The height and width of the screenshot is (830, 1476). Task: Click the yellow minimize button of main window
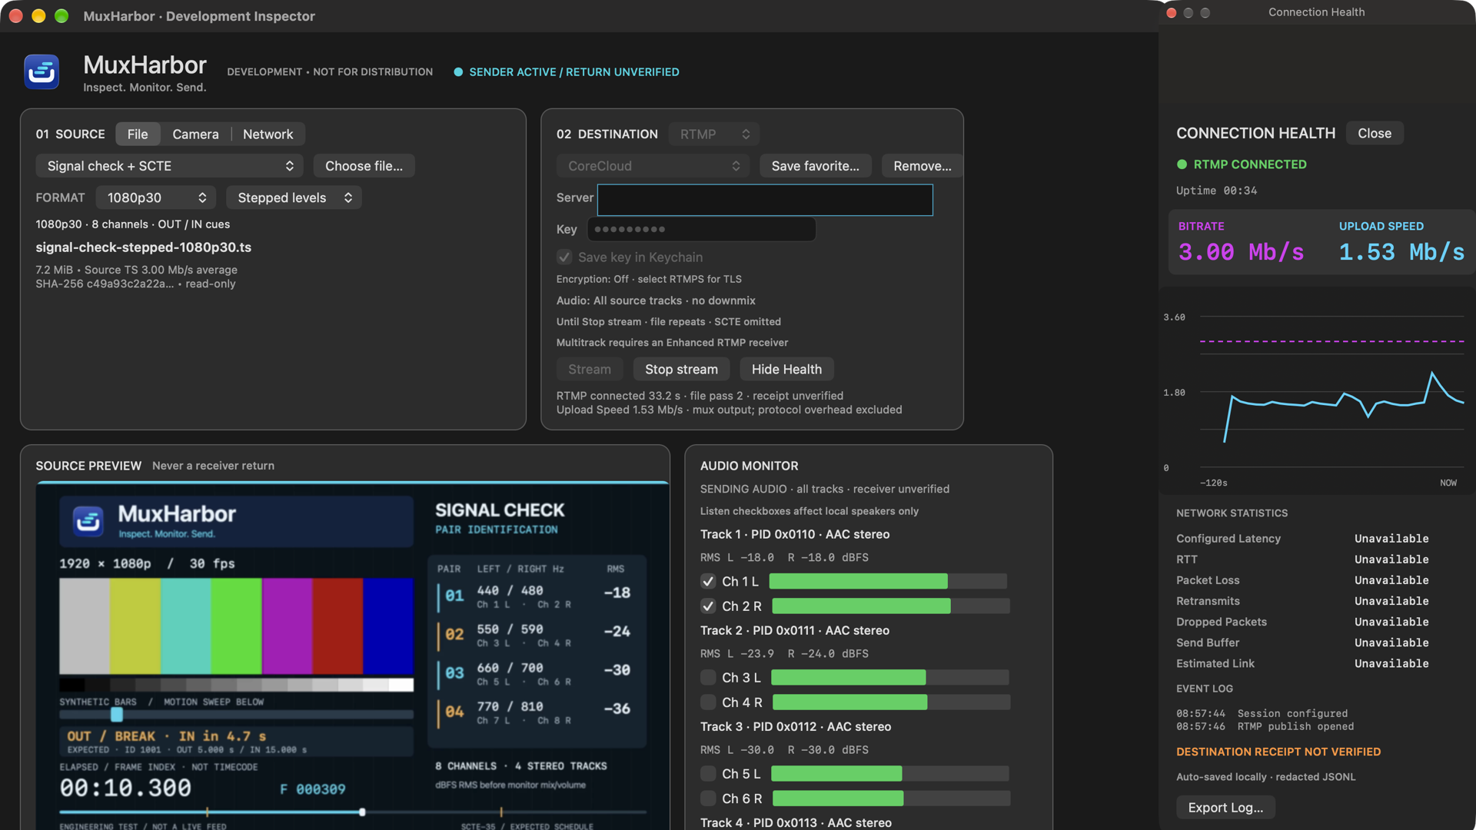click(38, 16)
